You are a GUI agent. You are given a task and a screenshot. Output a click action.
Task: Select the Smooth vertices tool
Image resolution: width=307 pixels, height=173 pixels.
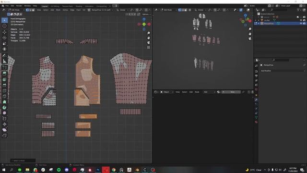tap(4, 113)
